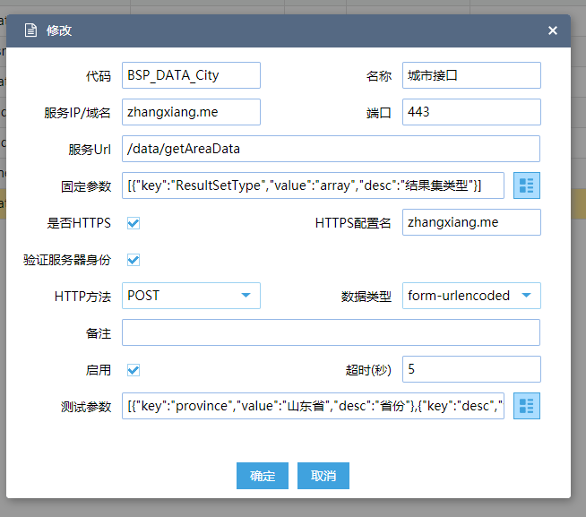Cancel editing with the 取消 button

323,476
